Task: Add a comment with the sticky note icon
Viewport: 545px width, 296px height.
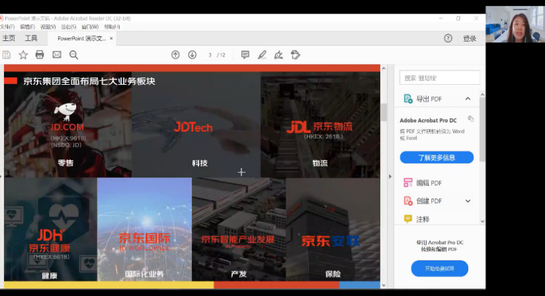Action: click(245, 54)
